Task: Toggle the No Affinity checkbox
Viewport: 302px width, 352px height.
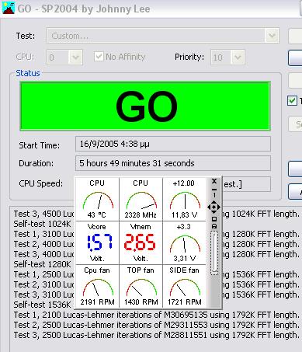Action: click(99, 57)
